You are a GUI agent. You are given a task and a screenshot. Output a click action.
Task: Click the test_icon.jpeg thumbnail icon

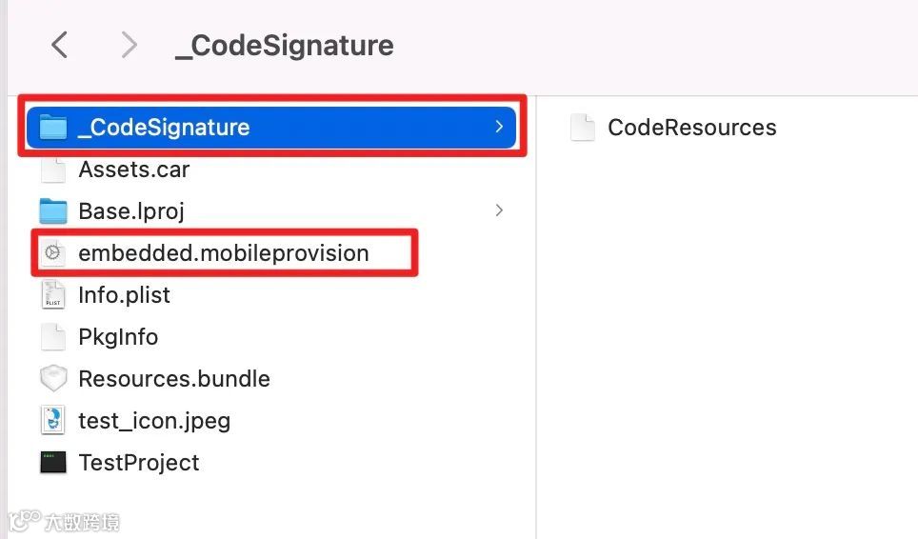click(53, 421)
